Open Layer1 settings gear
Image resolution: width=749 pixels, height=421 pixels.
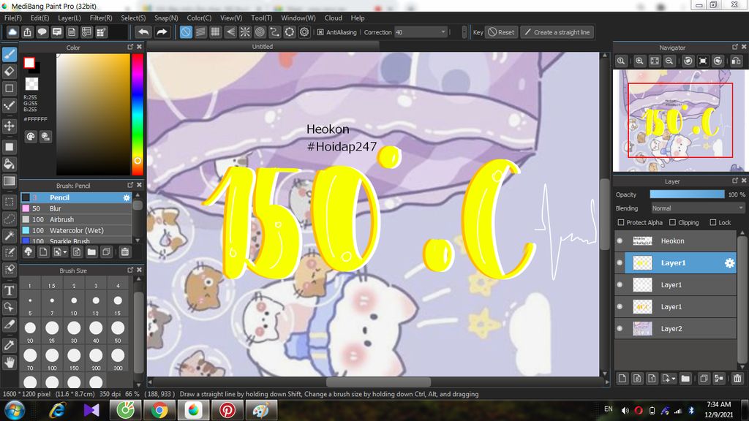pos(729,263)
